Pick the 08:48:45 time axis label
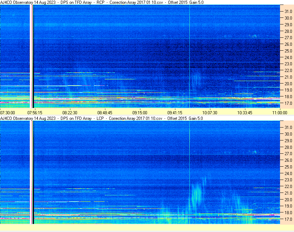The height and width of the screenshot is (232, 294). (105, 113)
